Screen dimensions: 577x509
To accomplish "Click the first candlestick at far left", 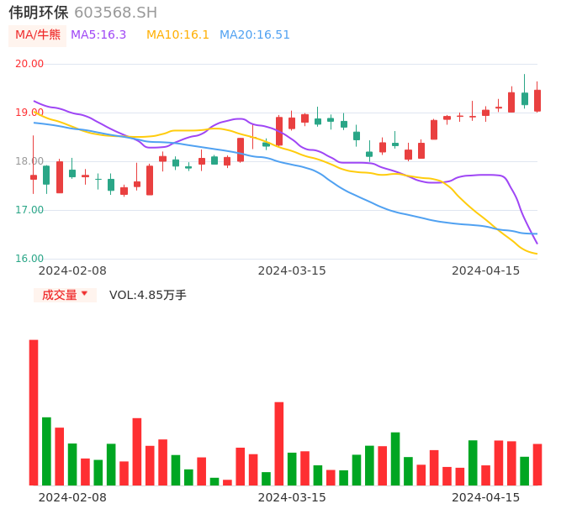I will (x=34, y=176).
